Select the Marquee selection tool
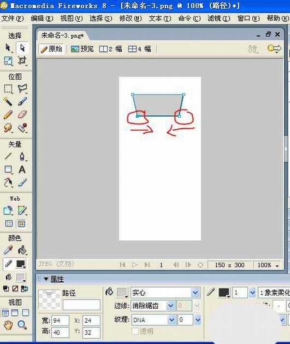This screenshot has width=290, height=344. coord(8,89)
